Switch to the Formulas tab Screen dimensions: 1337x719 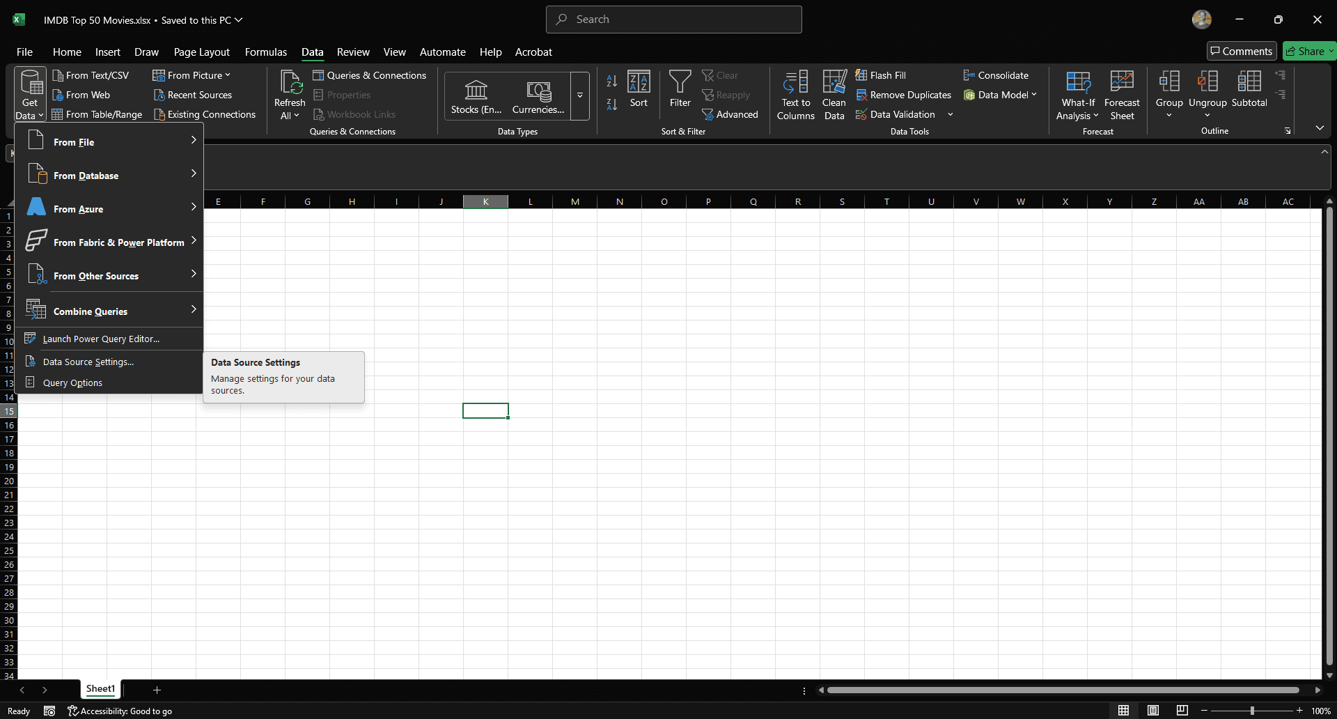point(266,52)
